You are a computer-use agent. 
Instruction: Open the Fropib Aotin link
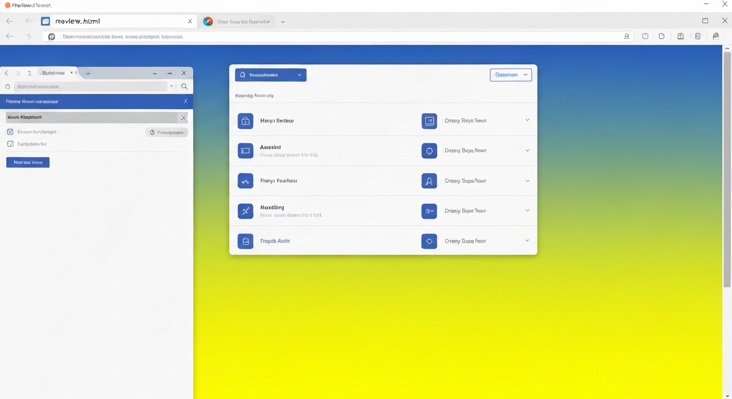[x=275, y=241]
